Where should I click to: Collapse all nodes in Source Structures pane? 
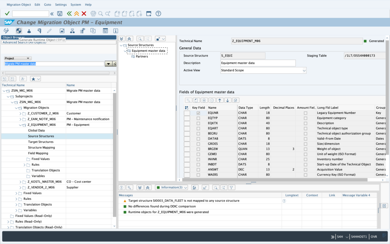point(129,39)
